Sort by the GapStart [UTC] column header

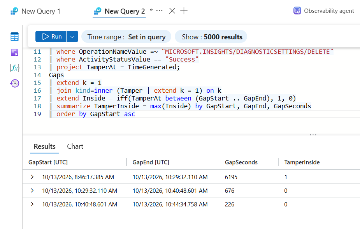pyautogui.click(x=48, y=162)
